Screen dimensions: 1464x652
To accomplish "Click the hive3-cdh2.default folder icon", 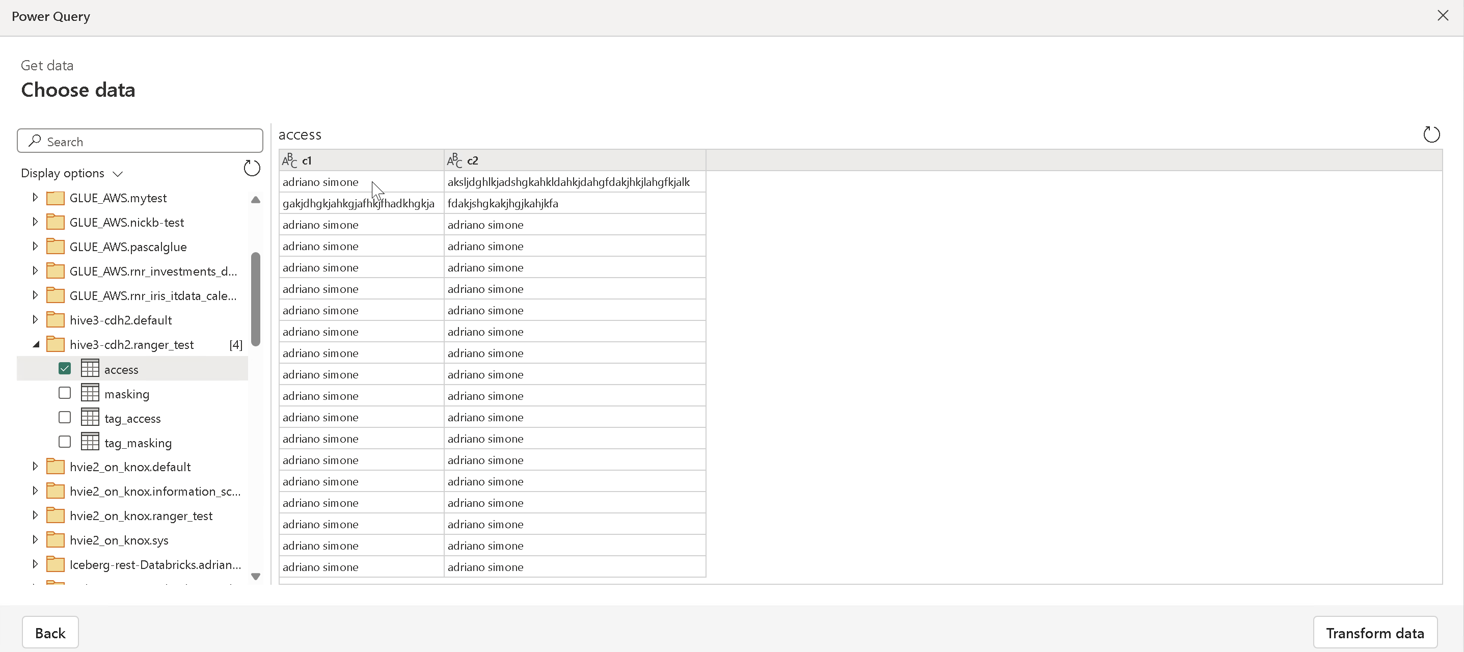I will 55,320.
